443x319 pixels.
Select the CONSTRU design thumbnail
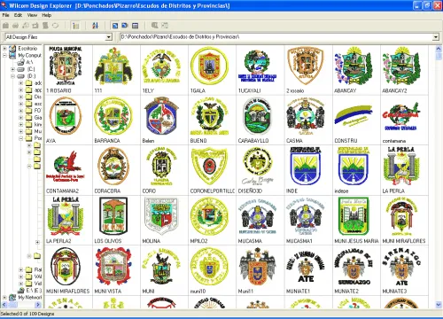pos(354,116)
